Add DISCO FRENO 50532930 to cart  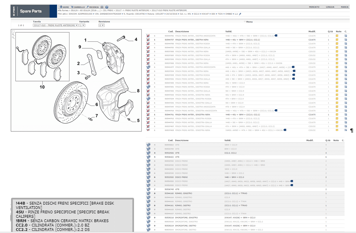148,177
